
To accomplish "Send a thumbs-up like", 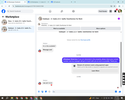I will [x=120, y=92].
